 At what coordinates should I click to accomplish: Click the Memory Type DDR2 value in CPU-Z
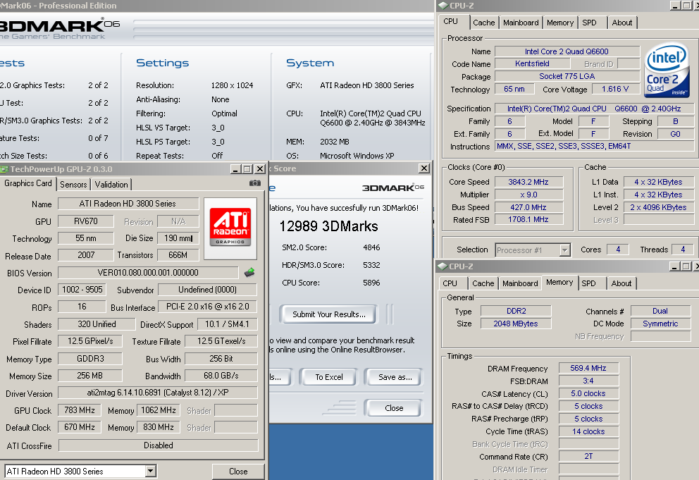click(516, 311)
